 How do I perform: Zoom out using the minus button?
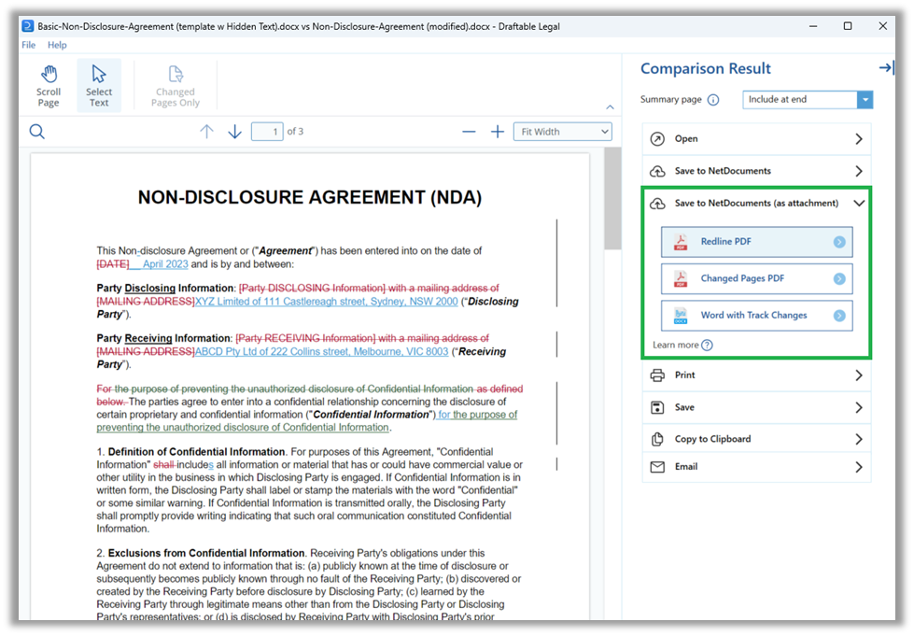click(x=469, y=132)
